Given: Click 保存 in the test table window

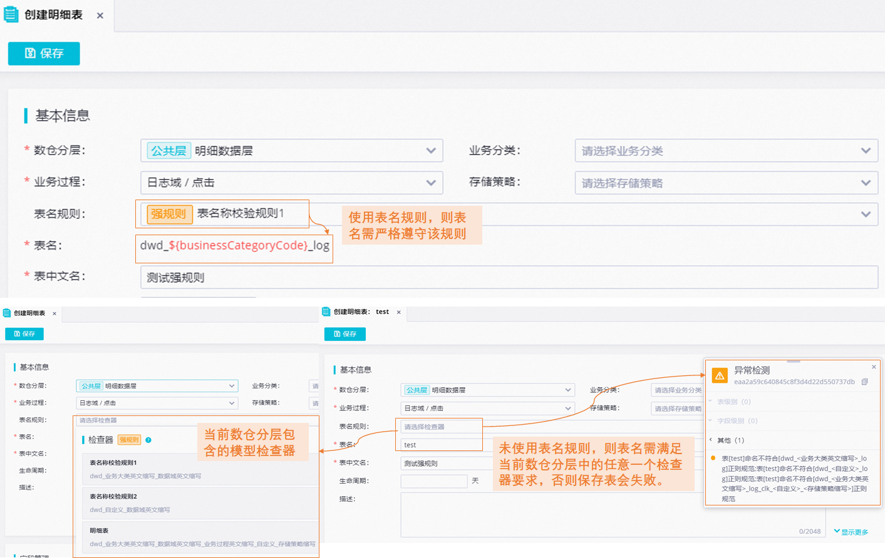Looking at the screenshot, I should pyautogui.click(x=344, y=334).
